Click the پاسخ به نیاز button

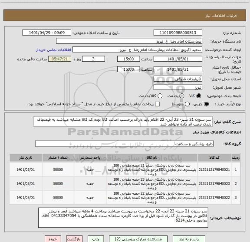pos(189,239)
